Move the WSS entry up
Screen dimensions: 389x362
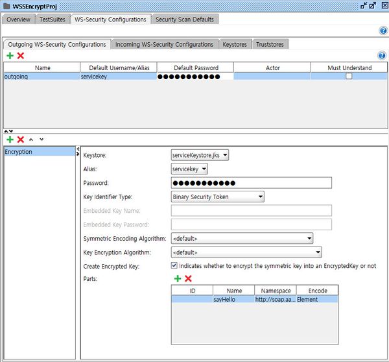coord(31,139)
